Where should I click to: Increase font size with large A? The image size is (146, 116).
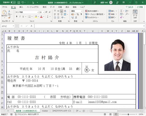[47, 12]
